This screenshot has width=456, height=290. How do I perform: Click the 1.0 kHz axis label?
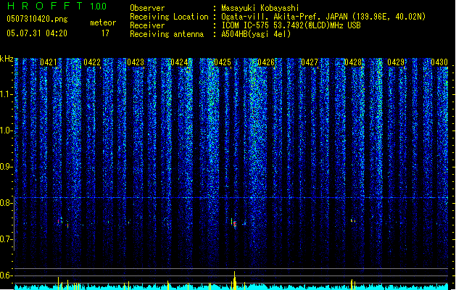6,130
